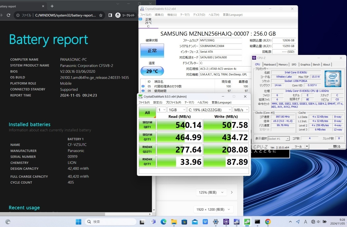Open the terminal from the taskbar
The width and height of the screenshot is (347, 227).
258,222
